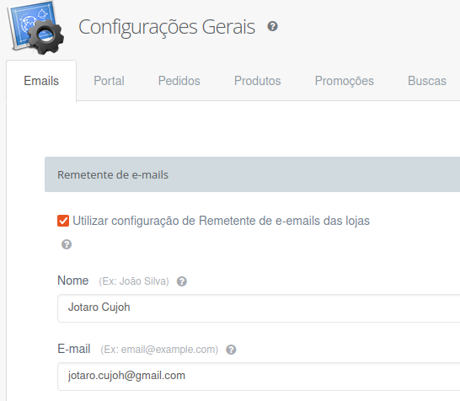Viewport: 460px width, 401px height.
Task: Open the Buscas tab
Action: (x=427, y=81)
